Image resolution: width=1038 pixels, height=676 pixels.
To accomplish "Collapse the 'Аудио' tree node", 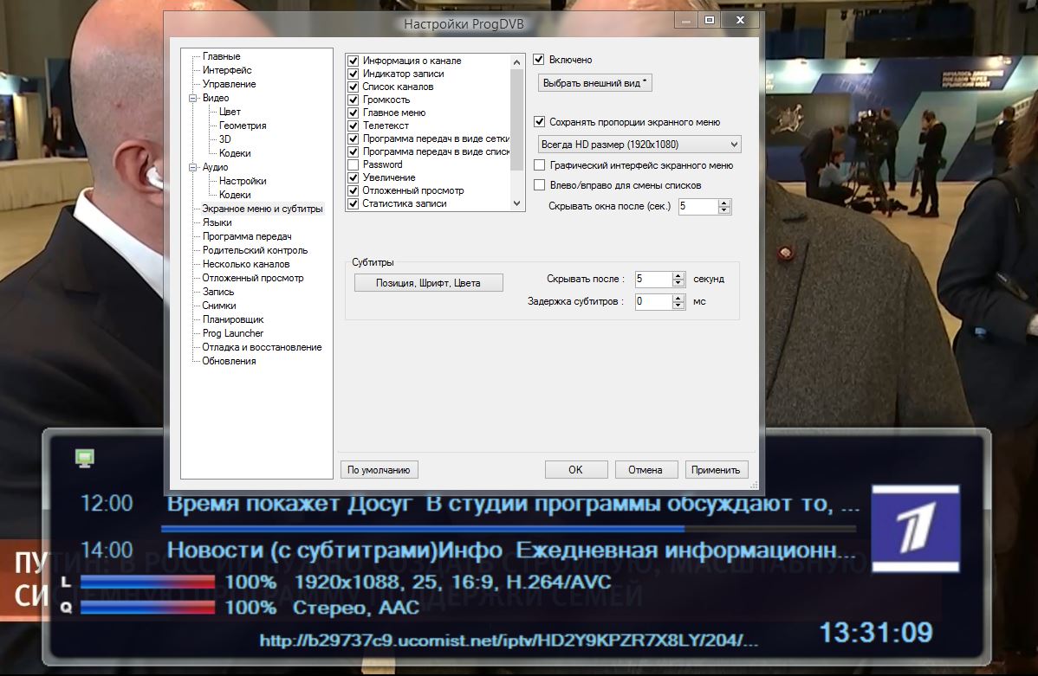I will (193, 168).
